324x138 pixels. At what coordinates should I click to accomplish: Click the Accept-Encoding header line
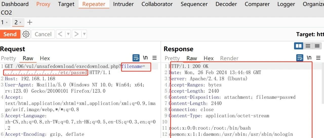pos(45,134)
